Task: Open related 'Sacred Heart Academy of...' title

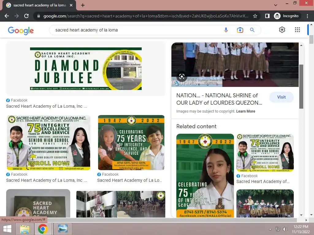Action: click(x=263, y=181)
